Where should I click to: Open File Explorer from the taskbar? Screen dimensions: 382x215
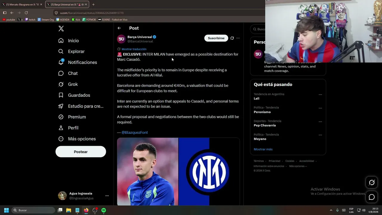[x=68, y=210]
